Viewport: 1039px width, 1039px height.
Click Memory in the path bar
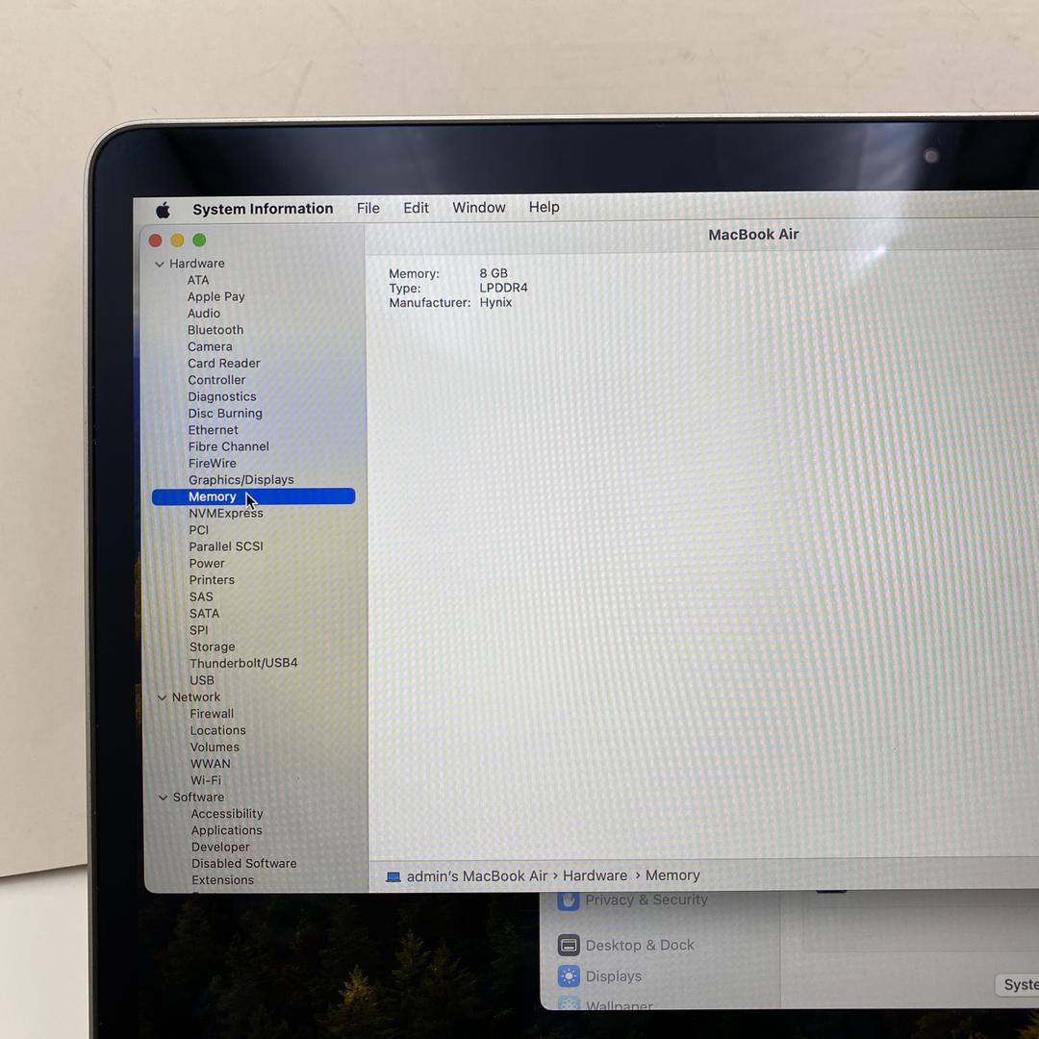672,875
